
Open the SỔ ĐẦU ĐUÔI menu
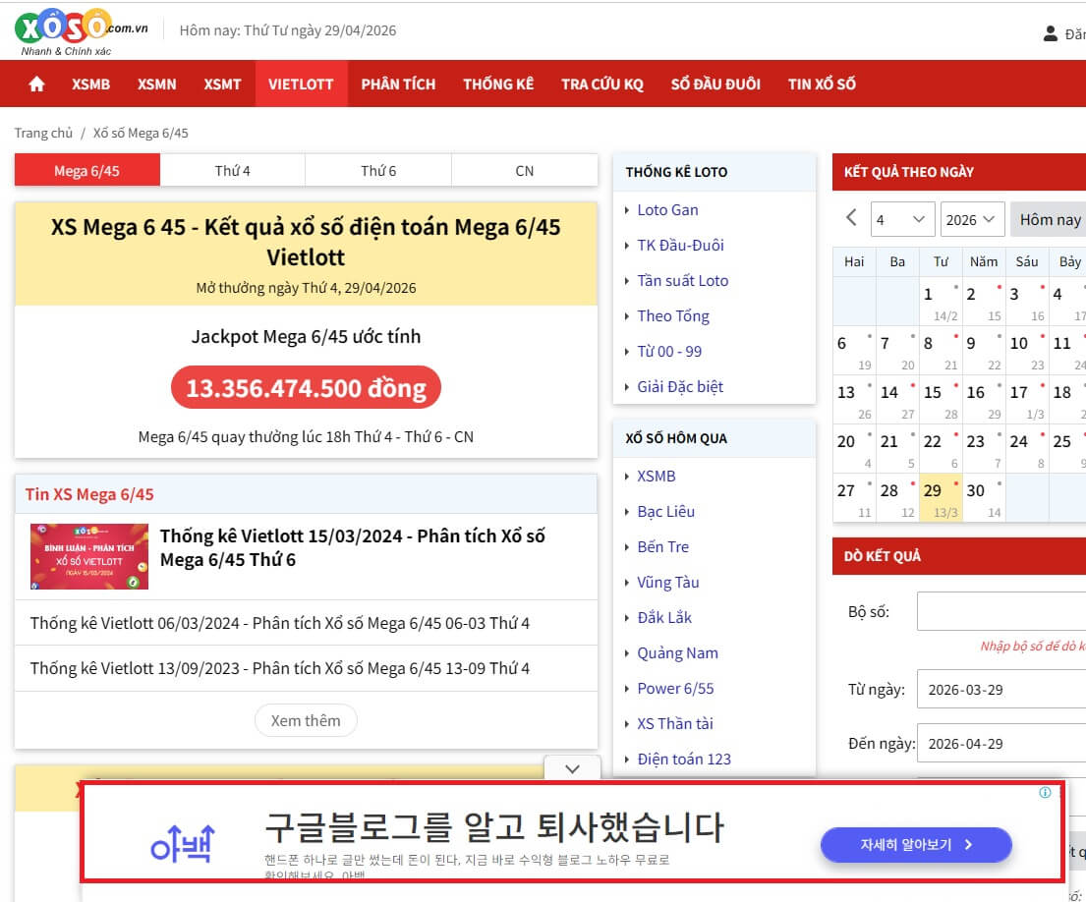point(715,84)
